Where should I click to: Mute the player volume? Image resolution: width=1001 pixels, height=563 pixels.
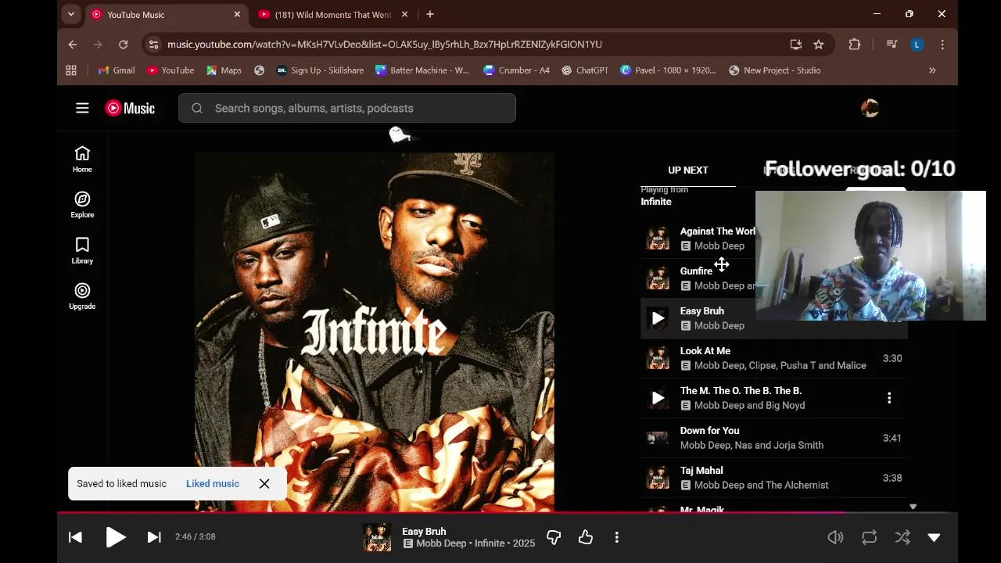pos(836,537)
